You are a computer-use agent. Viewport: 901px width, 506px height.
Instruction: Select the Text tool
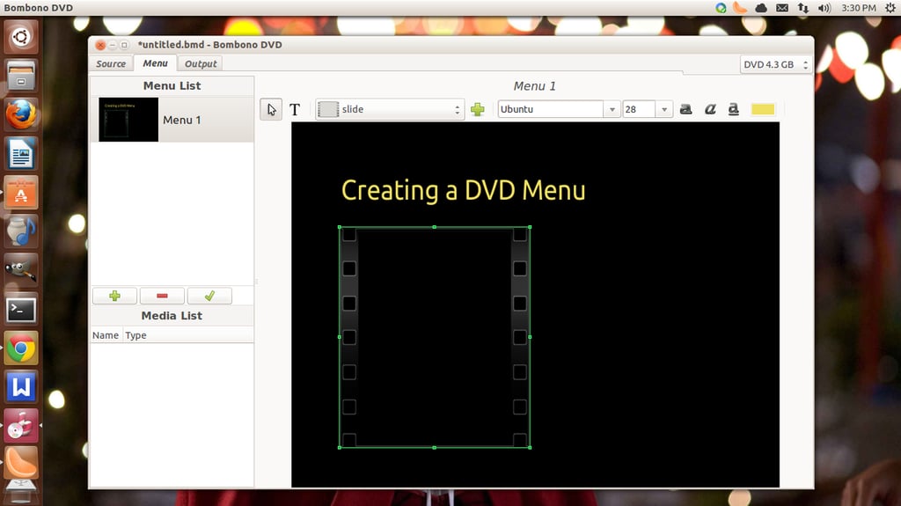coord(295,109)
